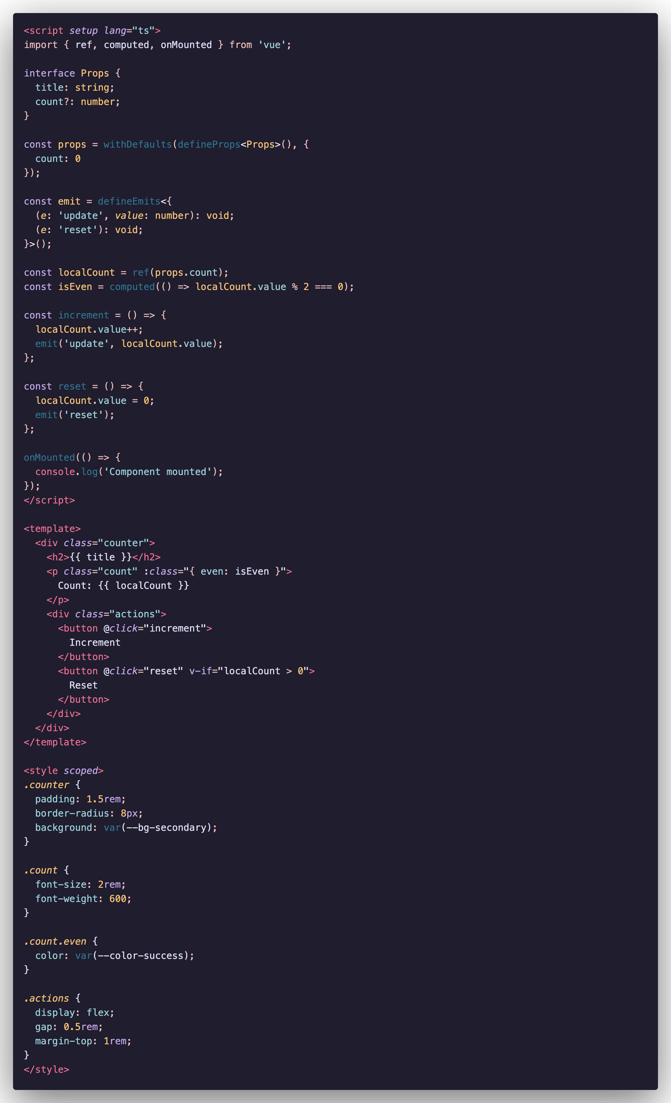The image size is (671, 1103).
Task: Click the 'vue' import string
Action: pos(272,45)
